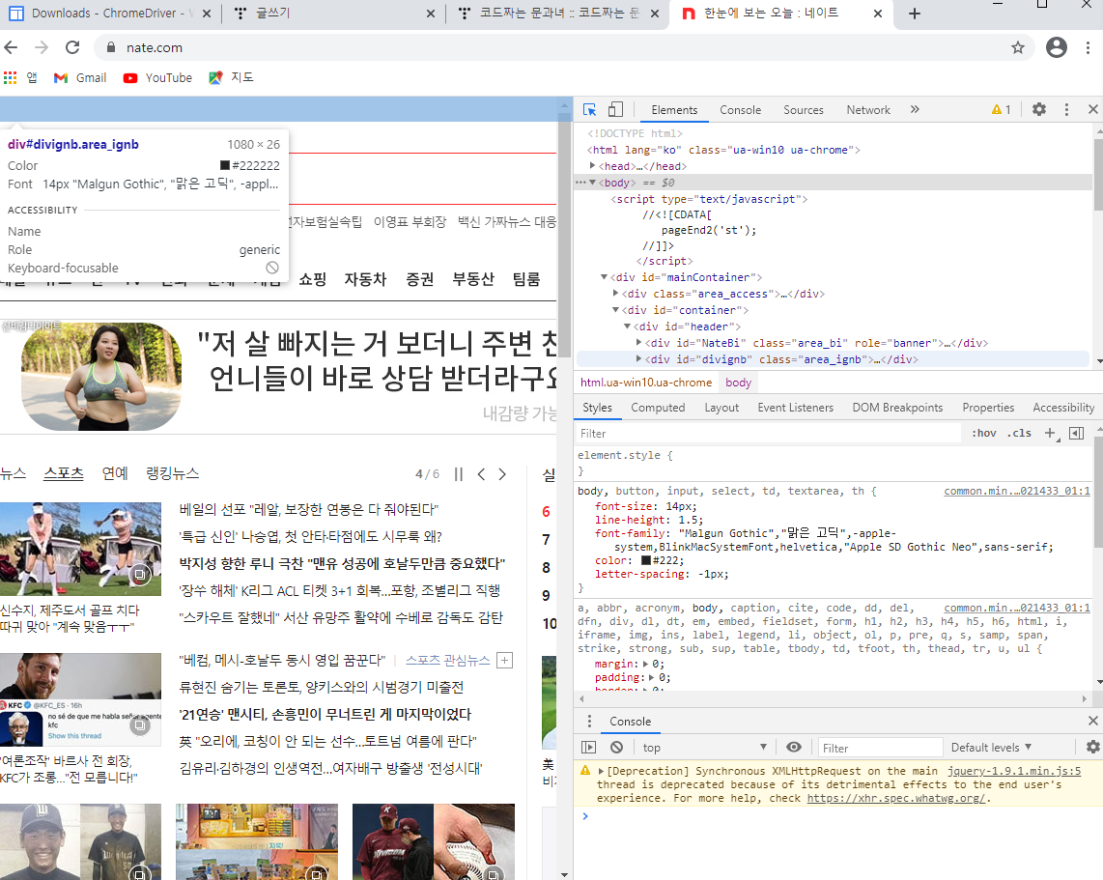Open console drawer three-dot menu
Screen dimensions: 1103x880
pos(589,721)
